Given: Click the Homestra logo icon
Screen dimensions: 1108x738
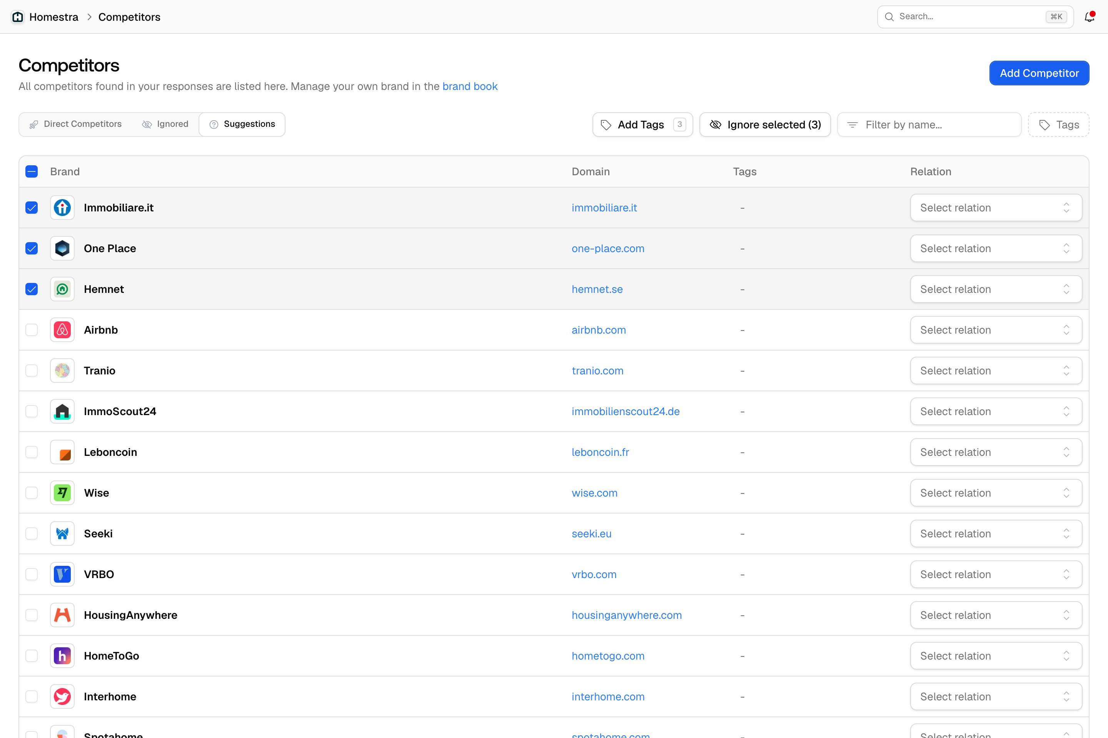Looking at the screenshot, I should (x=17, y=17).
